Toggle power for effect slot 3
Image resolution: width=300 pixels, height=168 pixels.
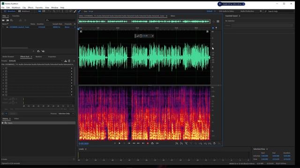pyautogui.click(x=6, y=74)
